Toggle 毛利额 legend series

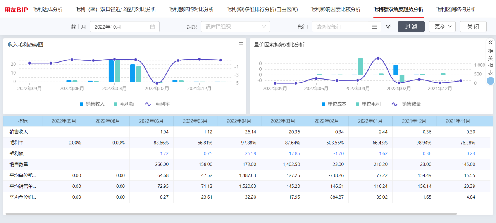point(124,104)
